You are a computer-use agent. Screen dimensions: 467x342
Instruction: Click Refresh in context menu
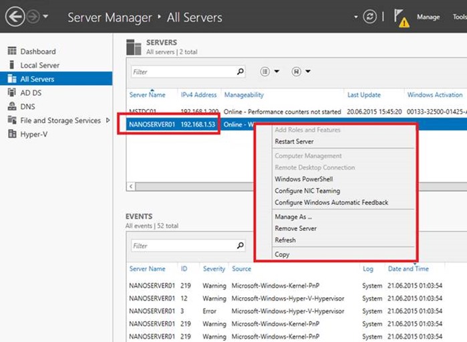point(285,240)
